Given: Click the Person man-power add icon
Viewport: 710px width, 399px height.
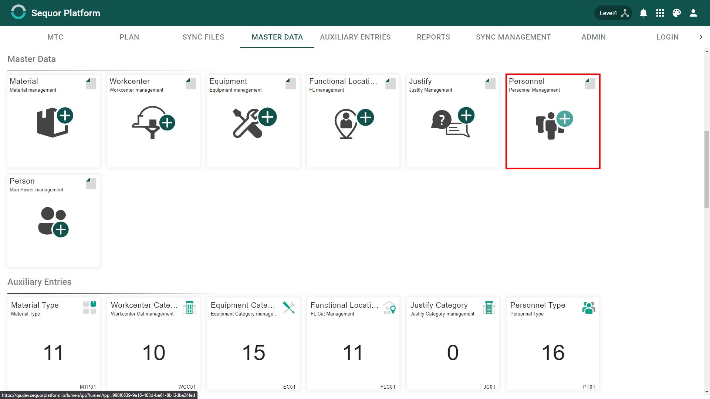Looking at the screenshot, I should point(53,222).
